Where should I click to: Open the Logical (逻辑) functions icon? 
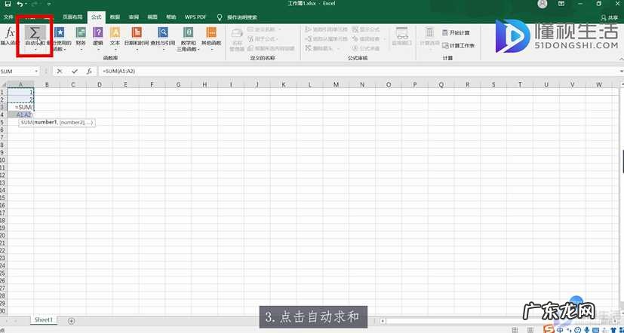pos(98,32)
